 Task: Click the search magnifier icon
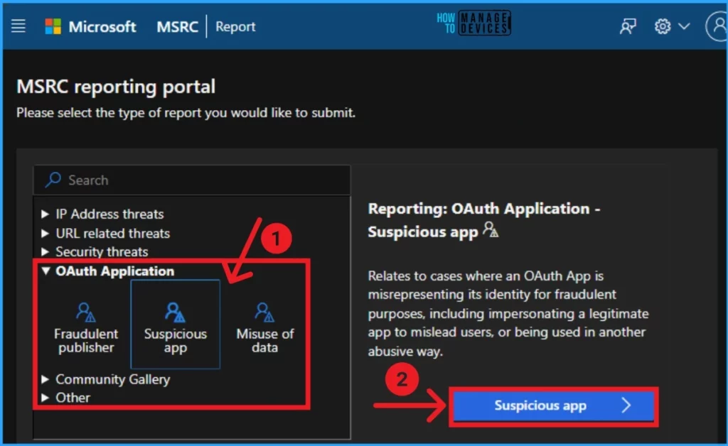(x=53, y=180)
